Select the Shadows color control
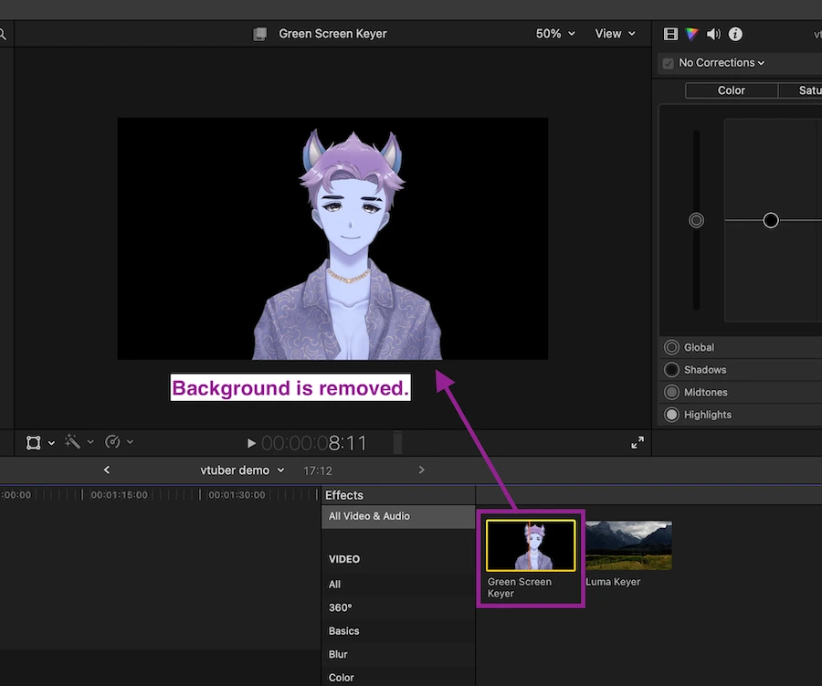The width and height of the screenshot is (822, 686). coord(671,370)
